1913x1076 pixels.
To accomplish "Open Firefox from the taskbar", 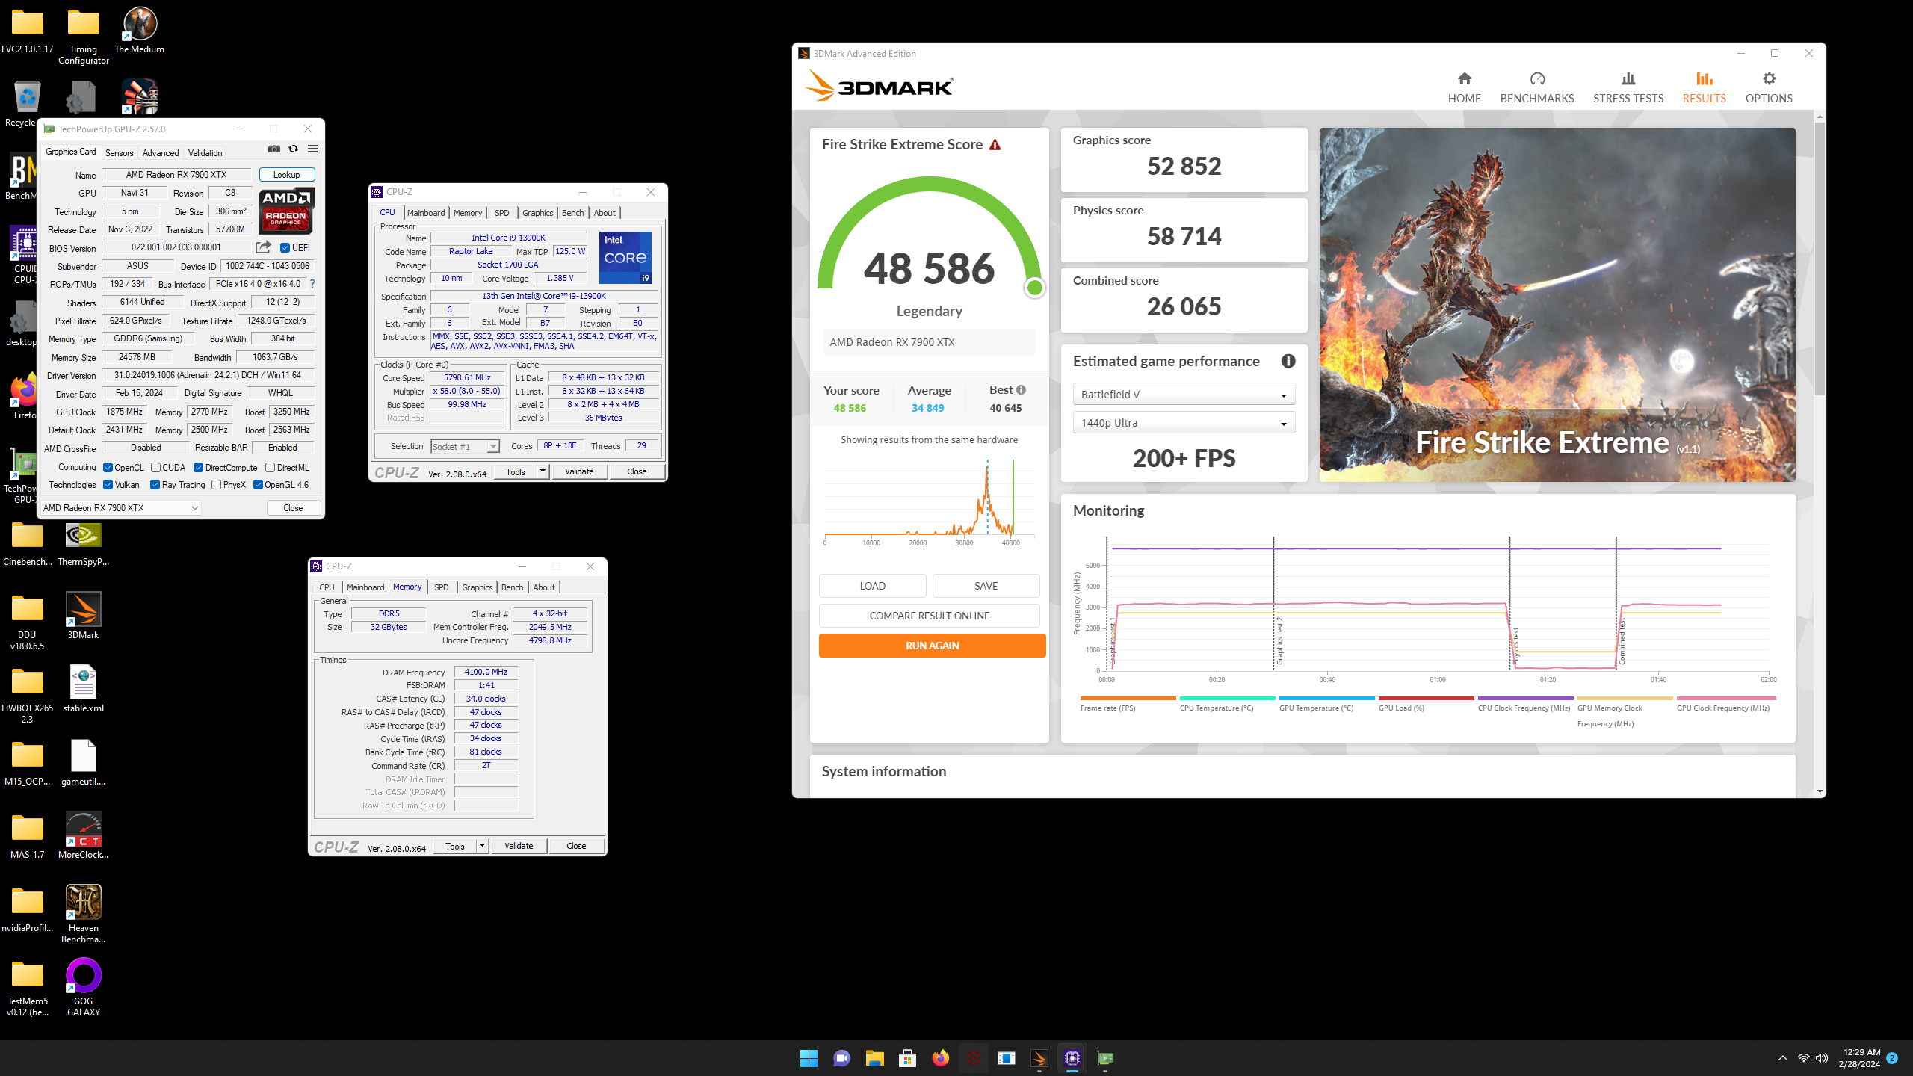I will 940,1058.
